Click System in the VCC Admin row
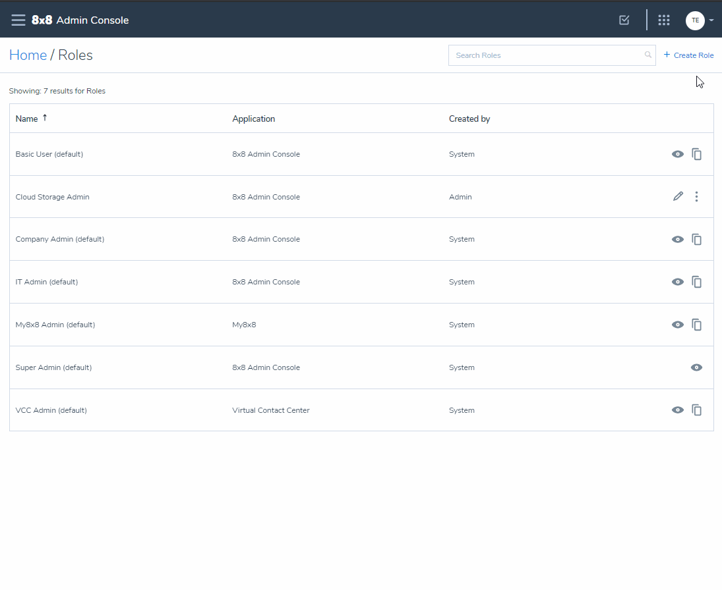 [462, 410]
